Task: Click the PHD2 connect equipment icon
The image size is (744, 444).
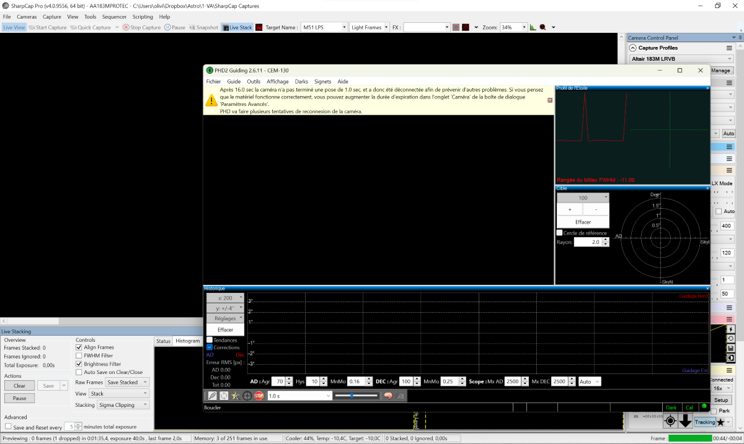Action: [212, 396]
